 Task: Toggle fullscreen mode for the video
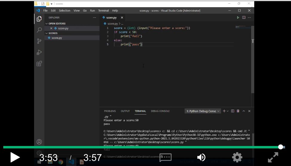273,157
